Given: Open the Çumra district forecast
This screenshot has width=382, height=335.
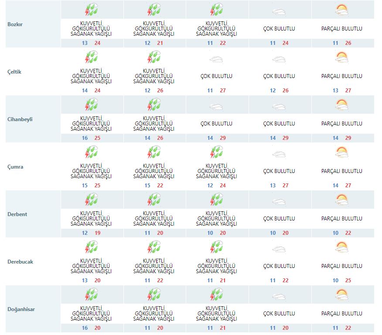Looking at the screenshot, I should coord(16,167).
